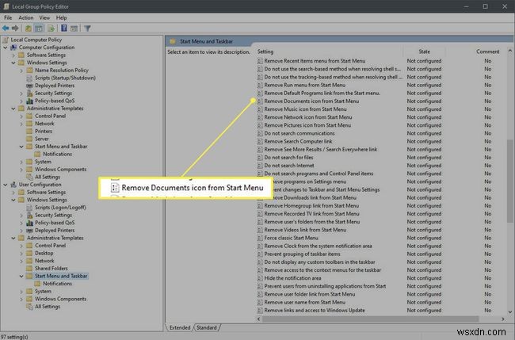Select All Settings under User Configuration
The width and height of the screenshot is (515, 340).
[x=48, y=307]
